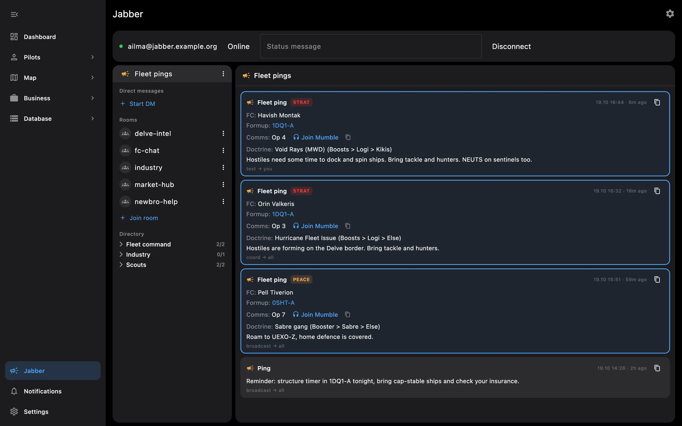The image size is (682, 426).
Task: Click Join room
Action: click(x=139, y=218)
